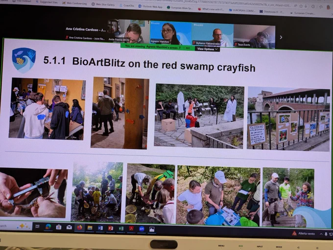The height and width of the screenshot is (250, 333).
Task: Click the shield logo on the slide
Action: point(24,60)
